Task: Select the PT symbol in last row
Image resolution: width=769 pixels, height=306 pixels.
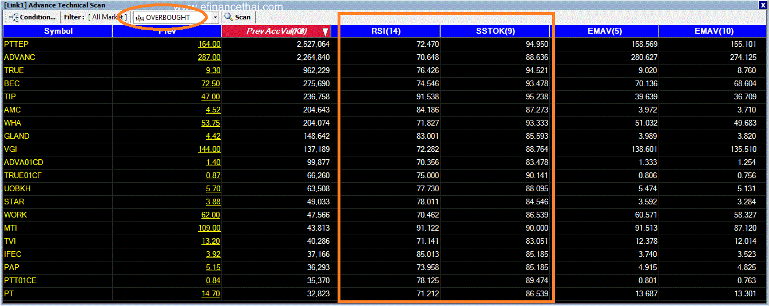Action: coord(9,293)
